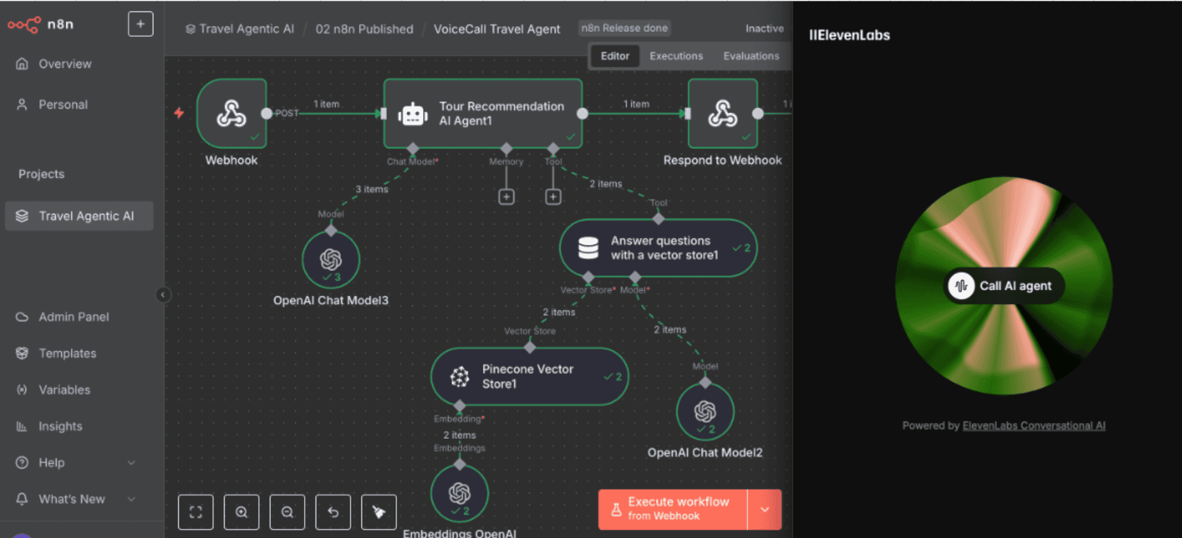
Task: Open the ElevenLabs Conversational AI link
Action: [1034, 425]
